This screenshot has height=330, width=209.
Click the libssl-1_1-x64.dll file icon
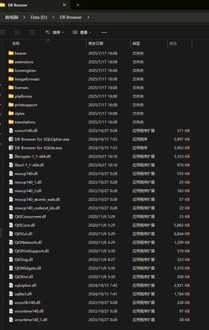pos(11,165)
